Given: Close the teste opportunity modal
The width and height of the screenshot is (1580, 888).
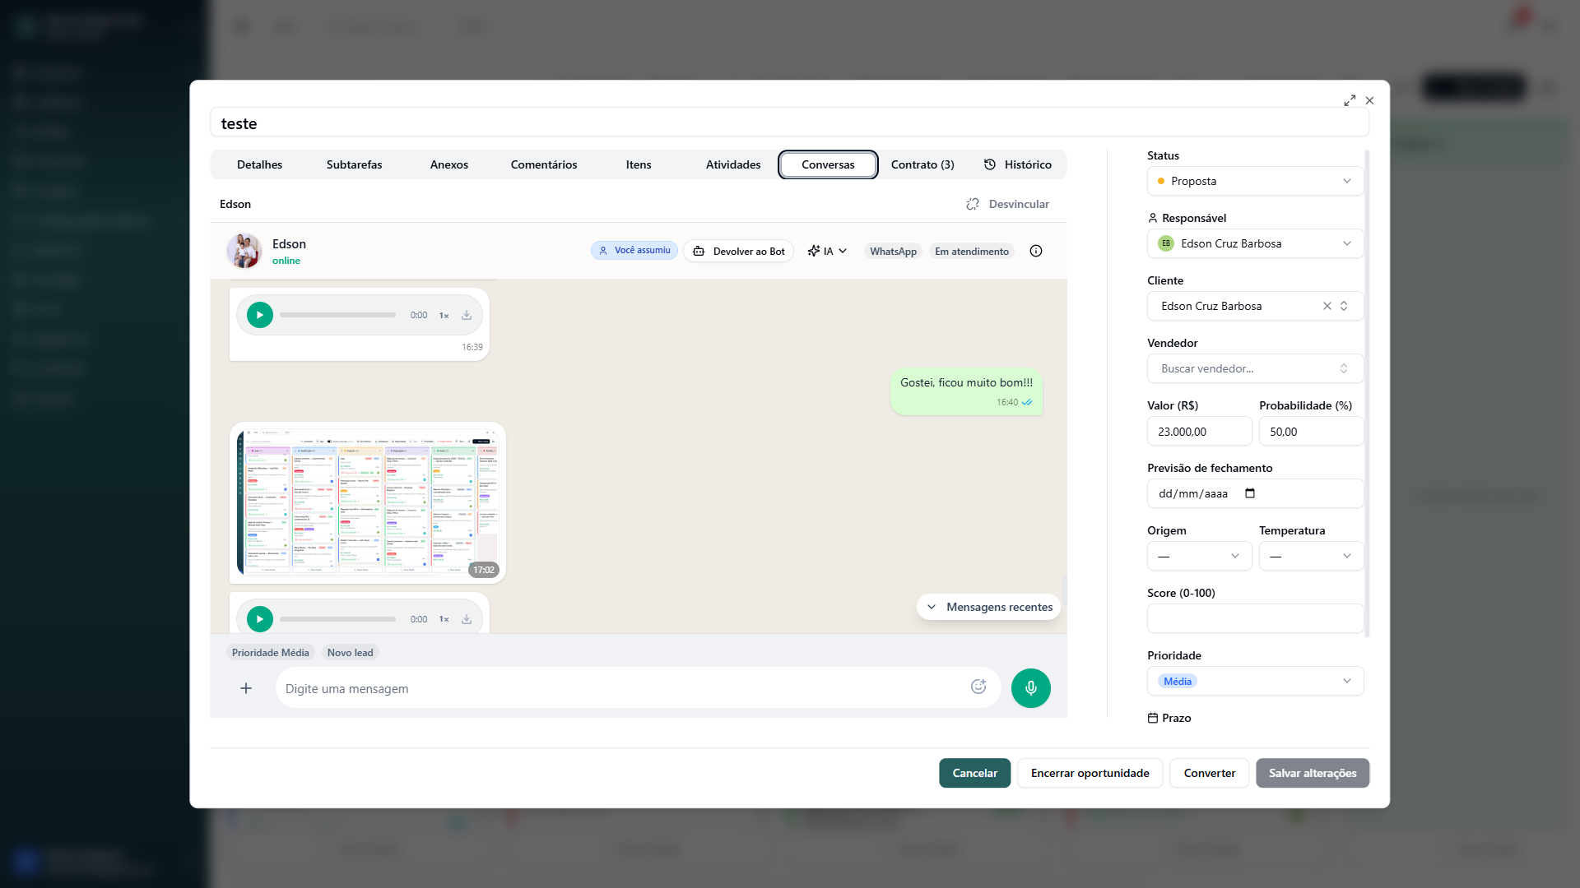Looking at the screenshot, I should click(1369, 100).
